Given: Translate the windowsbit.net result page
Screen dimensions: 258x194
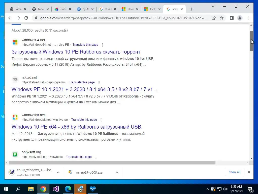Looking at the screenshot, I should [x=84, y=120].
